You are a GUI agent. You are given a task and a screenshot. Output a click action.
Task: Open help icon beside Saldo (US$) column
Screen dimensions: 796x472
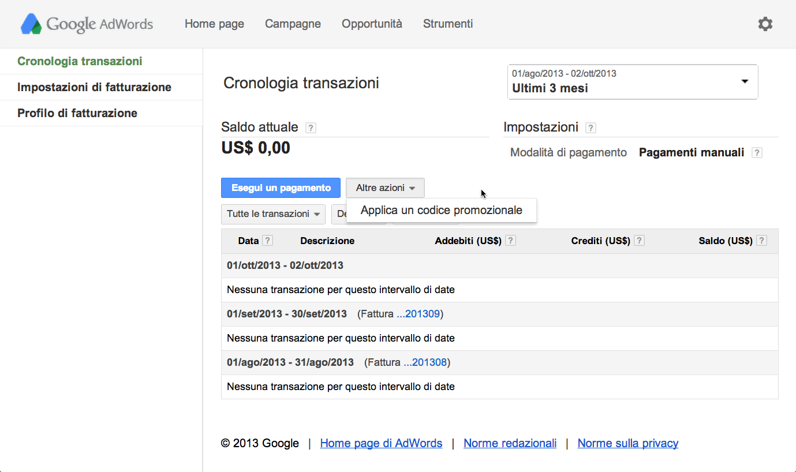(x=762, y=241)
